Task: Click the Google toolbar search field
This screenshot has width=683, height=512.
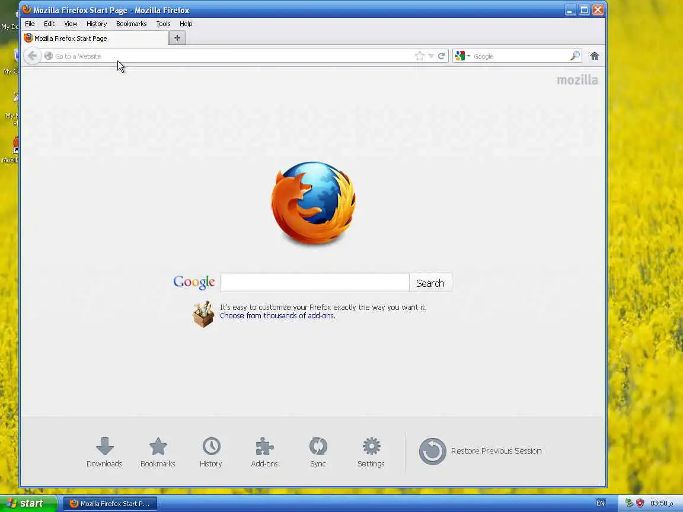Action: 521,56
